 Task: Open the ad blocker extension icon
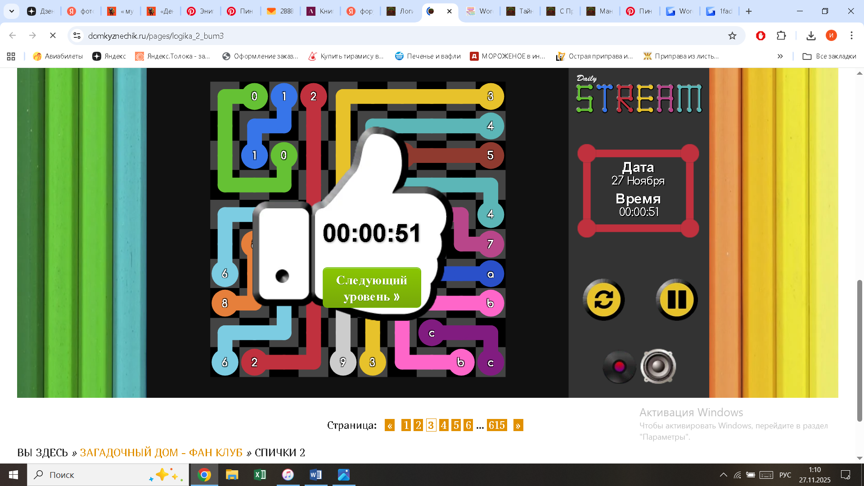tap(760, 36)
